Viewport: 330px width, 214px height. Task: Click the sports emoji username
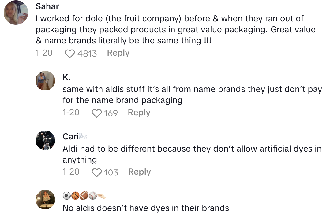[84, 196]
